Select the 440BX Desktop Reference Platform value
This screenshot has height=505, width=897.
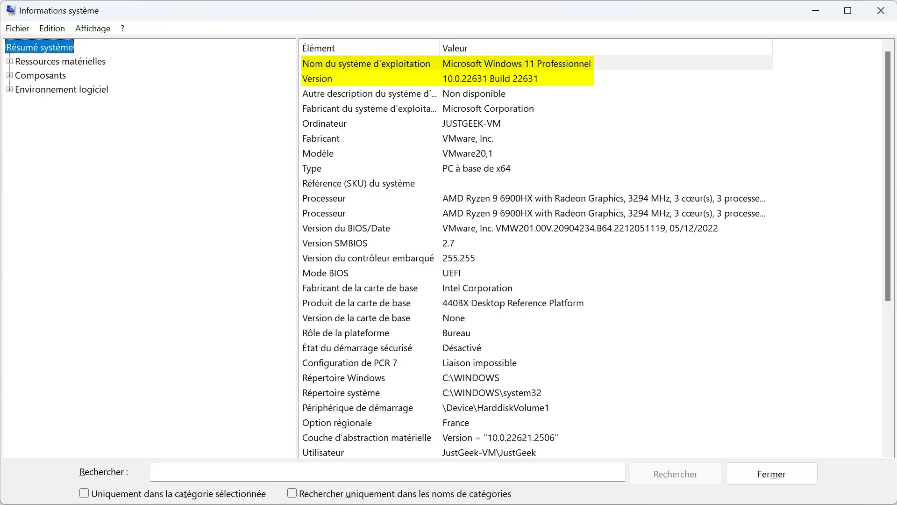coord(513,303)
